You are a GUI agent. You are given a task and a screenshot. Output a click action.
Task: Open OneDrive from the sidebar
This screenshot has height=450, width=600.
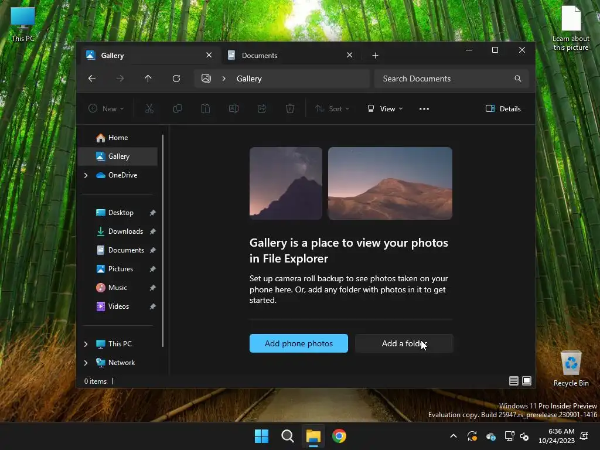click(122, 175)
